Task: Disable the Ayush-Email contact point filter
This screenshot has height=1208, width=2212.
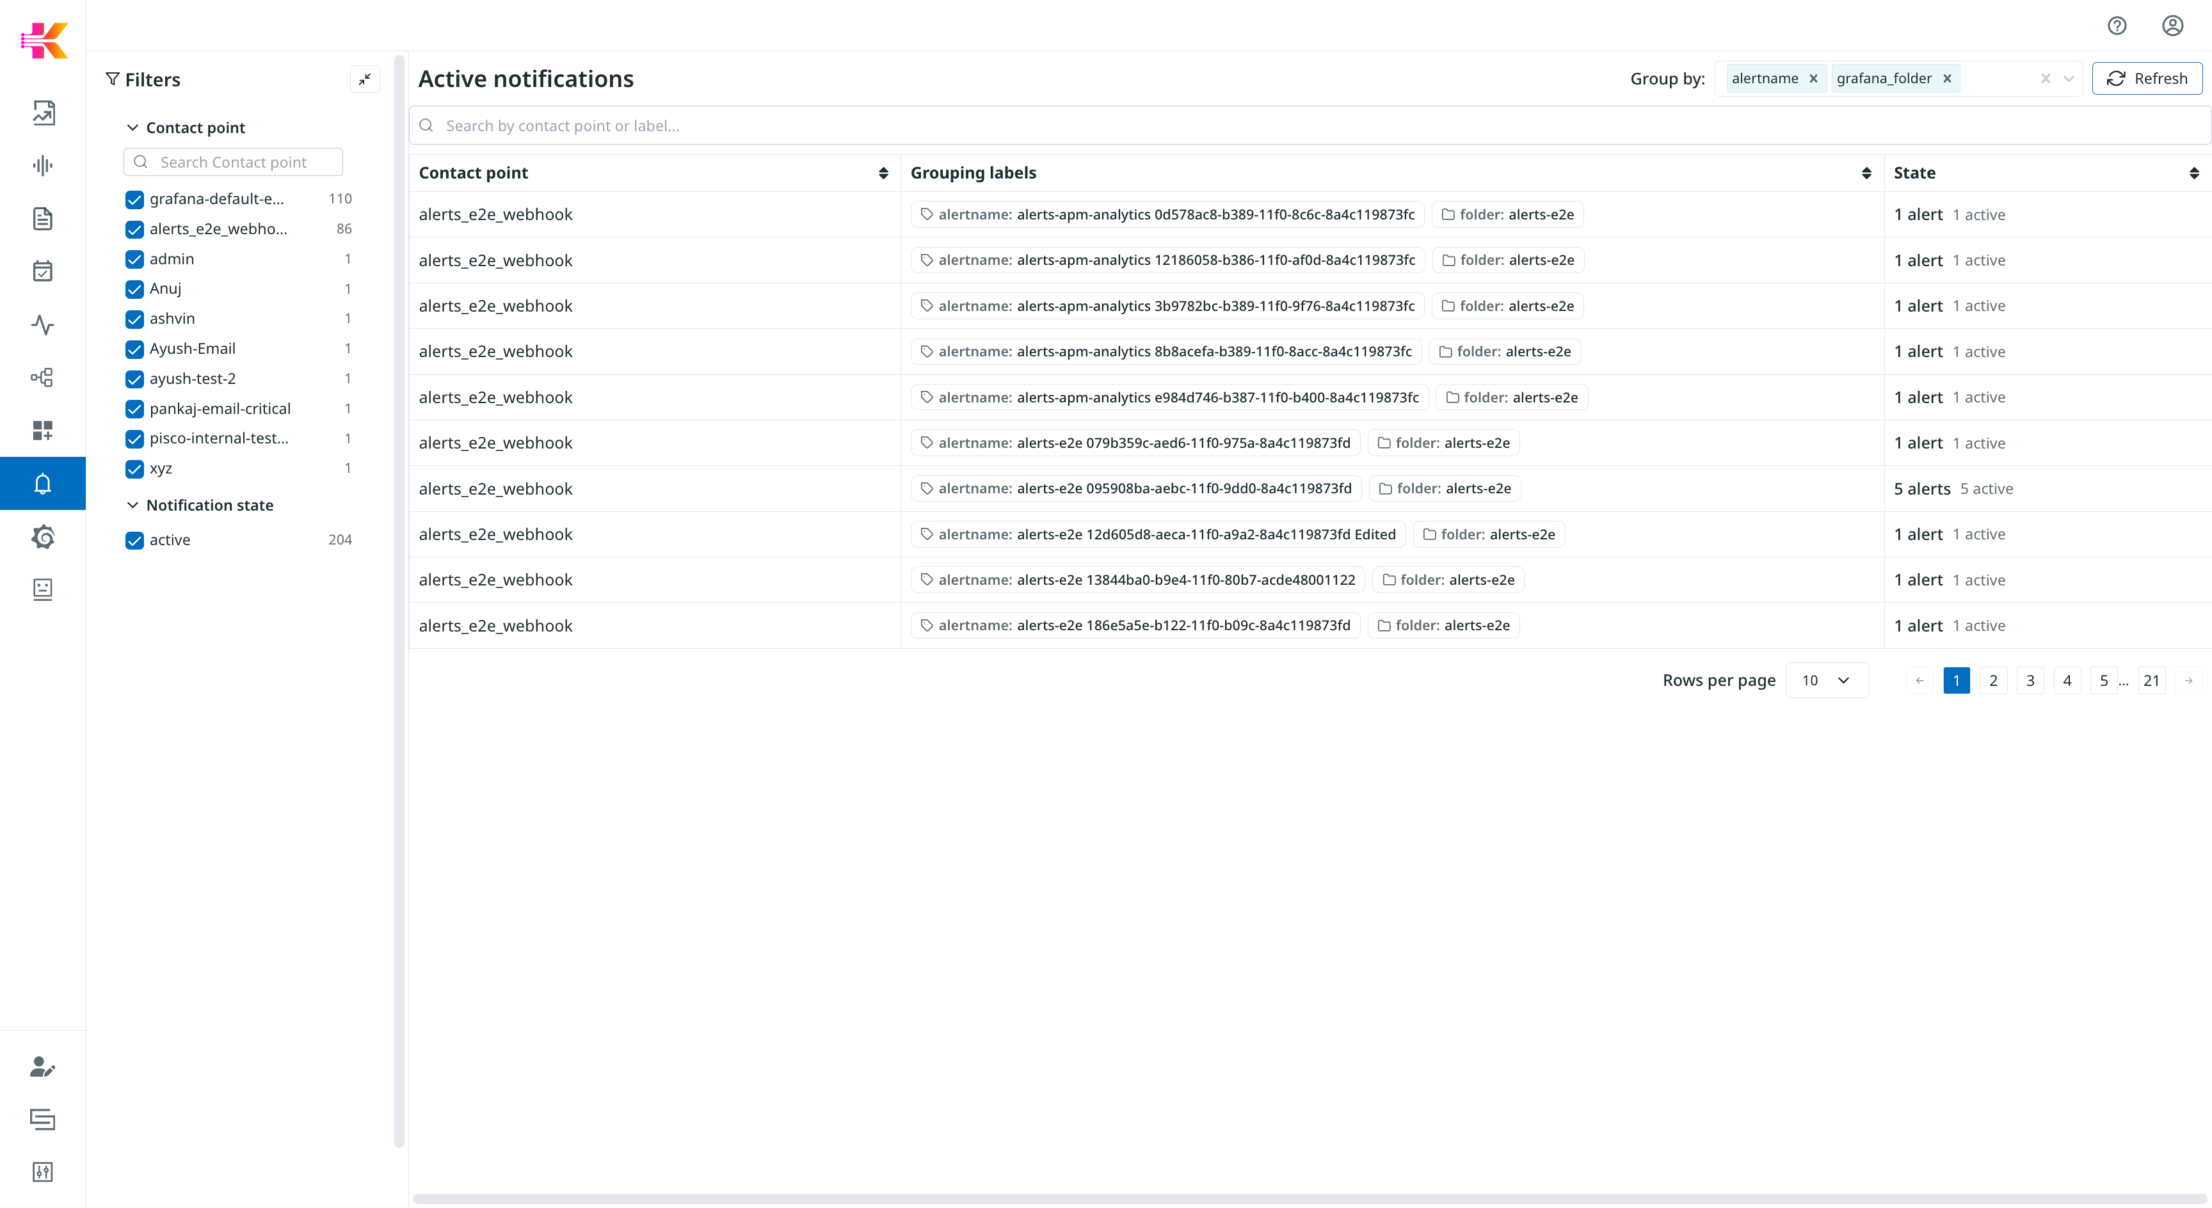Action: pyautogui.click(x=134, y=349)
